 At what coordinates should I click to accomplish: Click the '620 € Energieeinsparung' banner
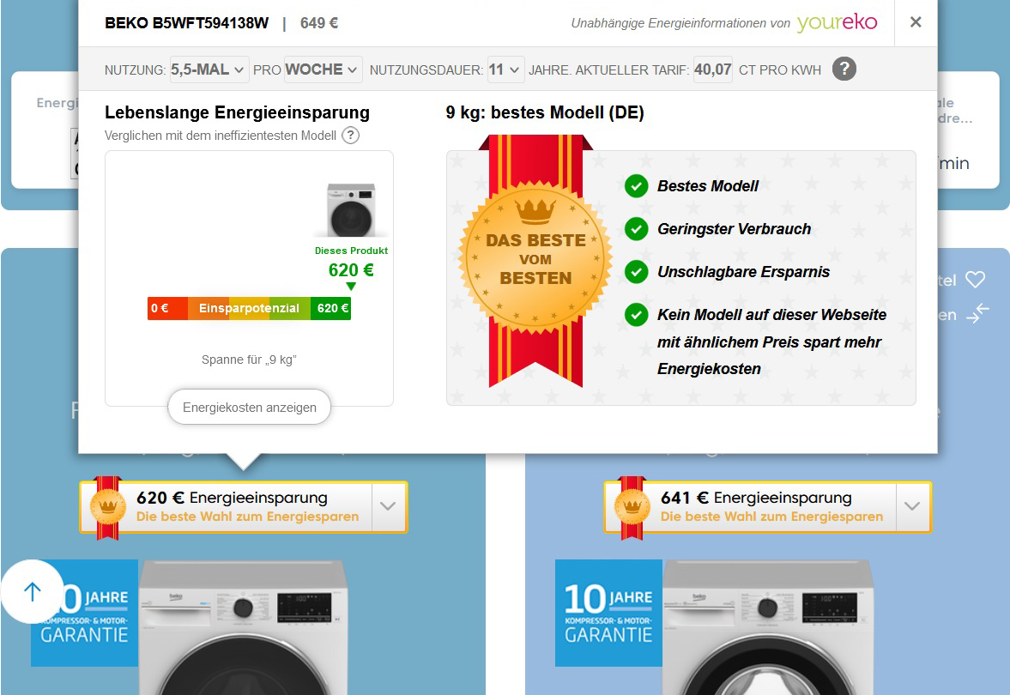[232, 506]
